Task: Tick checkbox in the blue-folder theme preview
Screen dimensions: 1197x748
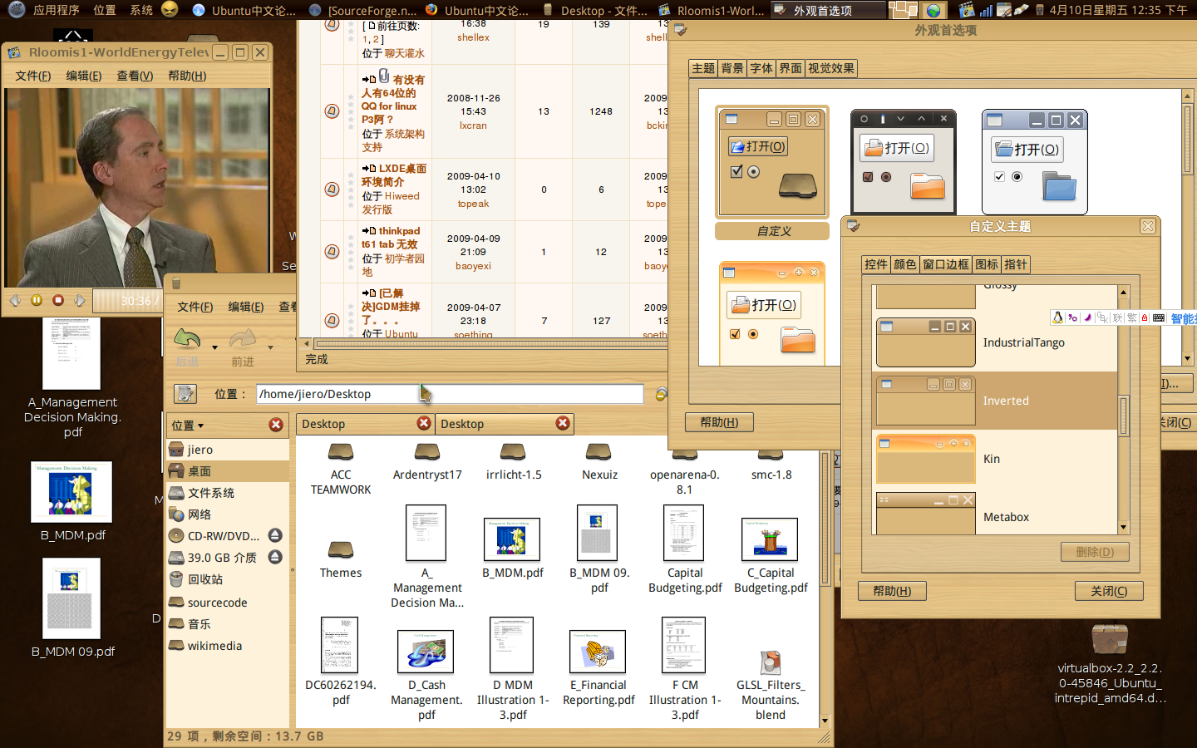Action: click(x=999, y=176)
